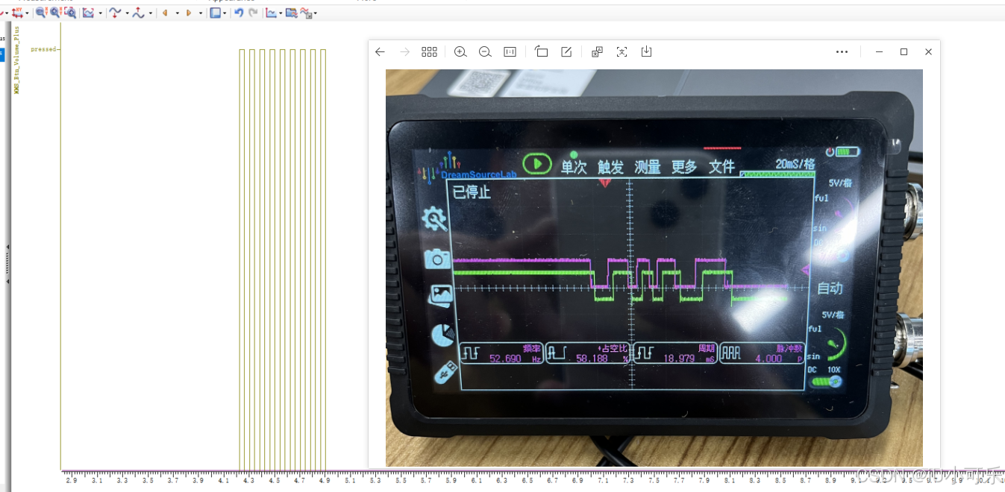Click the orange left arrow navigation icon
This screenshot has height=492, width=1005.
pyautogui.click(x=165, y=13)
